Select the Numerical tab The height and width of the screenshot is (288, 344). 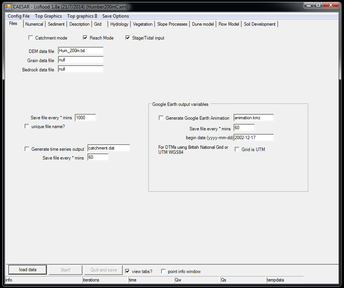click(x=34, y=24)
